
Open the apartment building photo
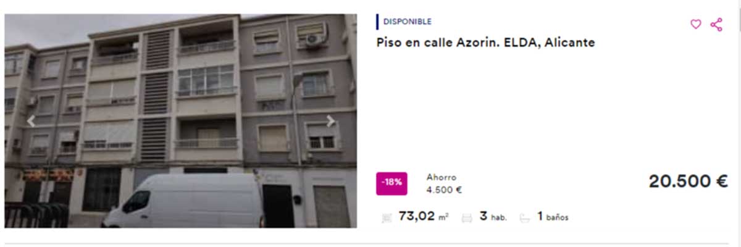click(180, 121)
